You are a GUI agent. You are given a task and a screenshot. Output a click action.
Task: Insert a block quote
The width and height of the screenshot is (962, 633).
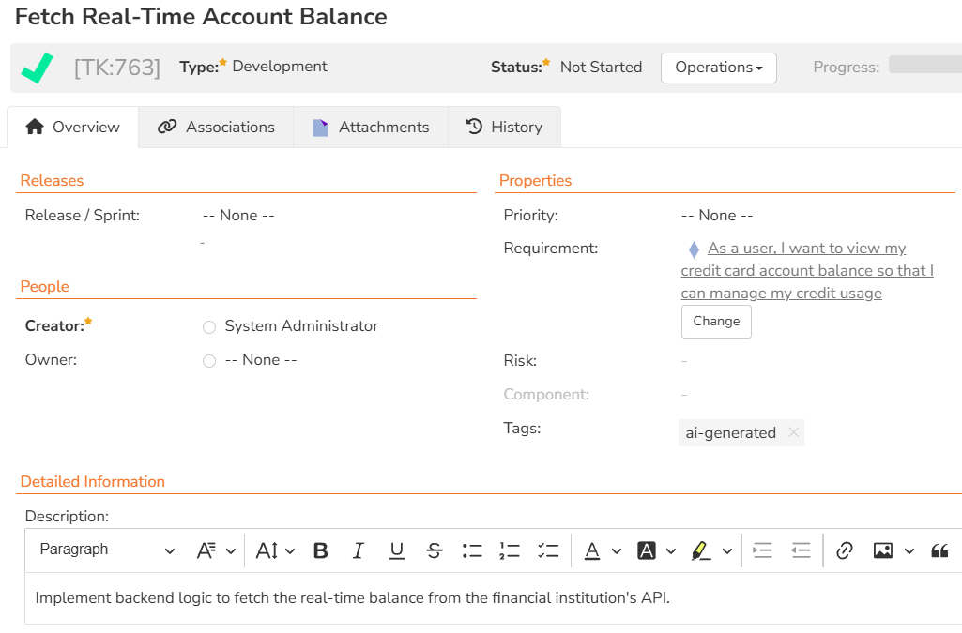pyautogui.click(x=939, y=551)
